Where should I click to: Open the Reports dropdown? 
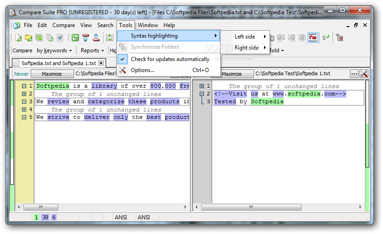[92, 50]
